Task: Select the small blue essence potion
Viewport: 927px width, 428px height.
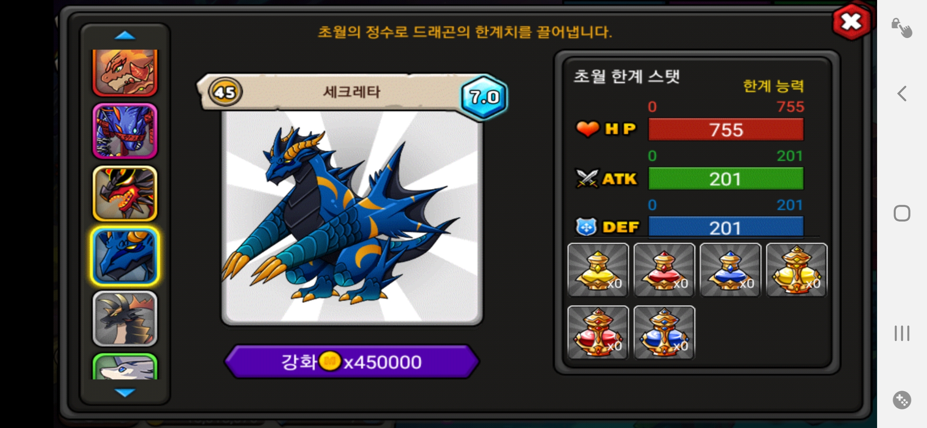Action: pyautogui.click(x=730, y=270)
